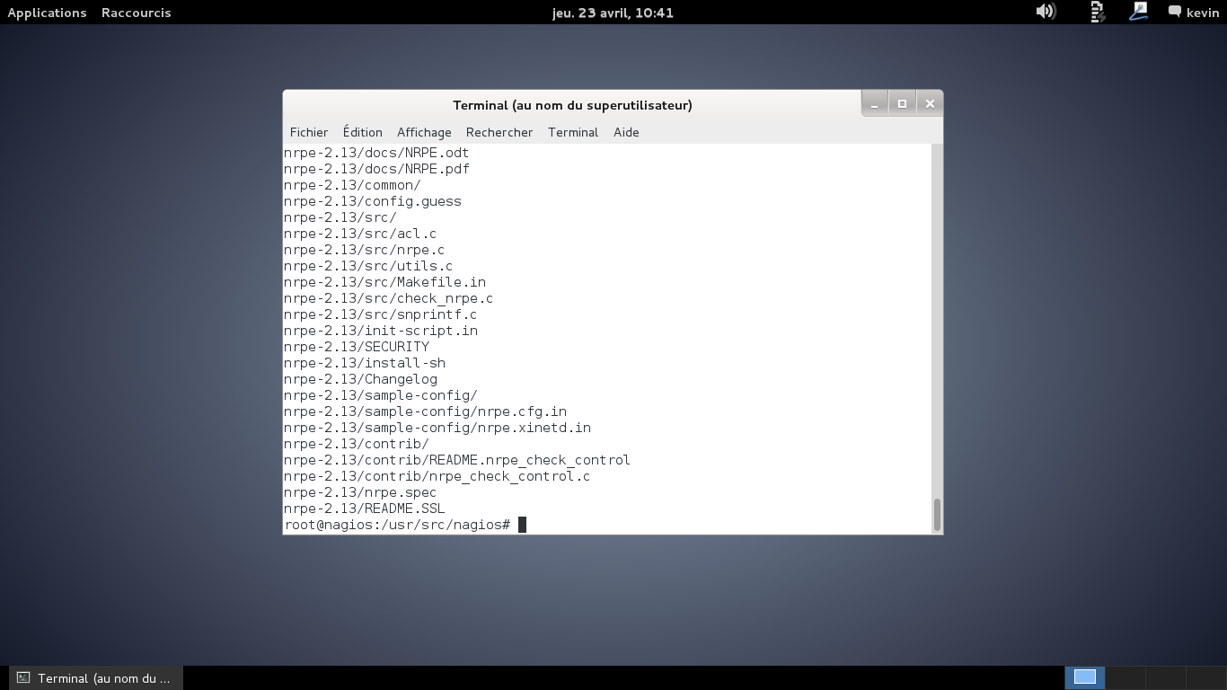Open the Aide menu
The height and width of the screenshot is (690, 1227).
(x=626, y=132)
